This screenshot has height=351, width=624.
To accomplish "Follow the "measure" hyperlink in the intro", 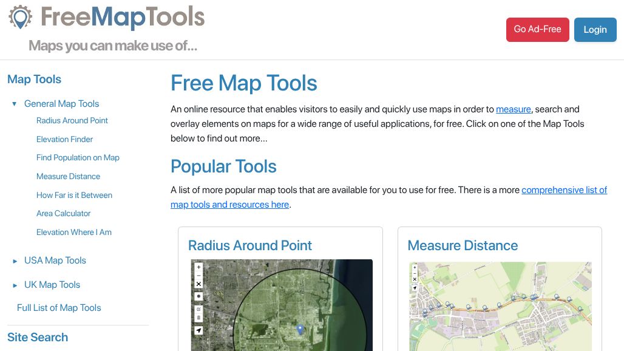I will click(x=514, y=109).
